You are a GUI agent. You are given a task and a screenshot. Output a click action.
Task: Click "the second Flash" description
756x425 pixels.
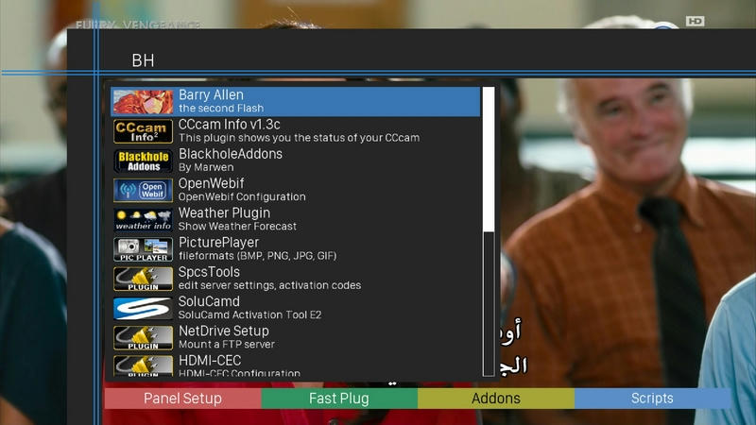click(x=221, y=109)
